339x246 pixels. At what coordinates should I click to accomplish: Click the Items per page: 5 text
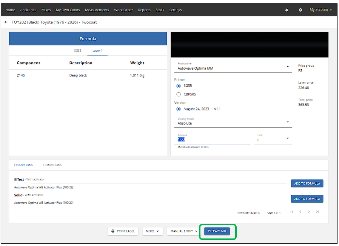[249, 213]
